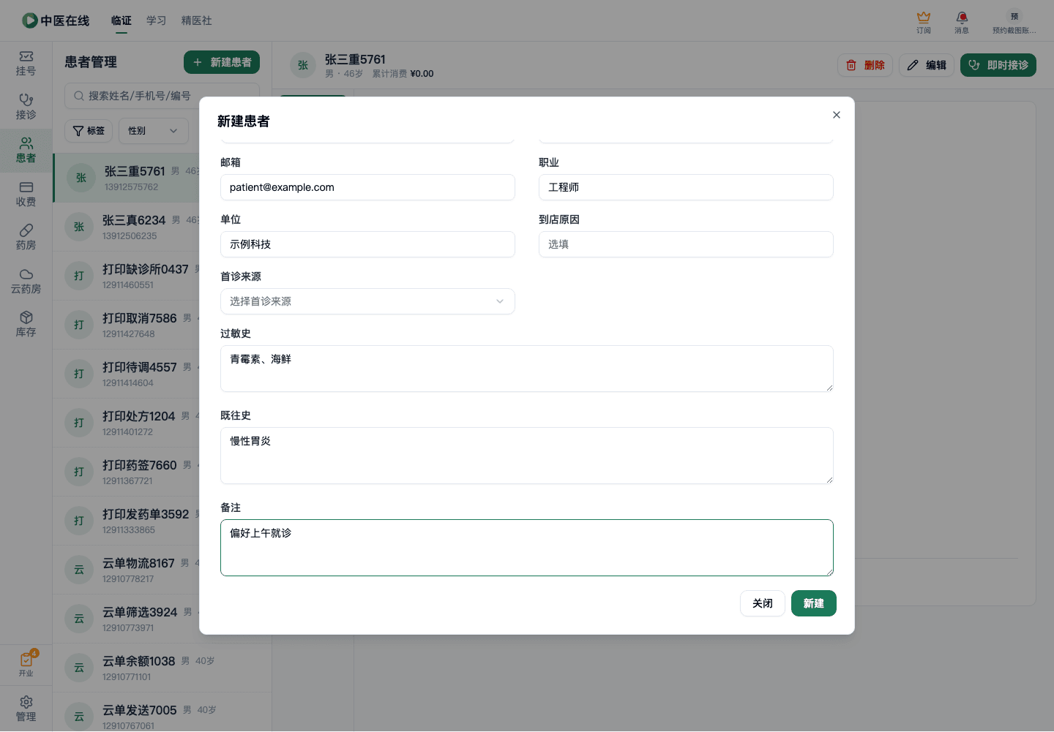Focus the 职业 occupation input field
The width and height of the screenshot is (1054, 732).
click(686, 187)
